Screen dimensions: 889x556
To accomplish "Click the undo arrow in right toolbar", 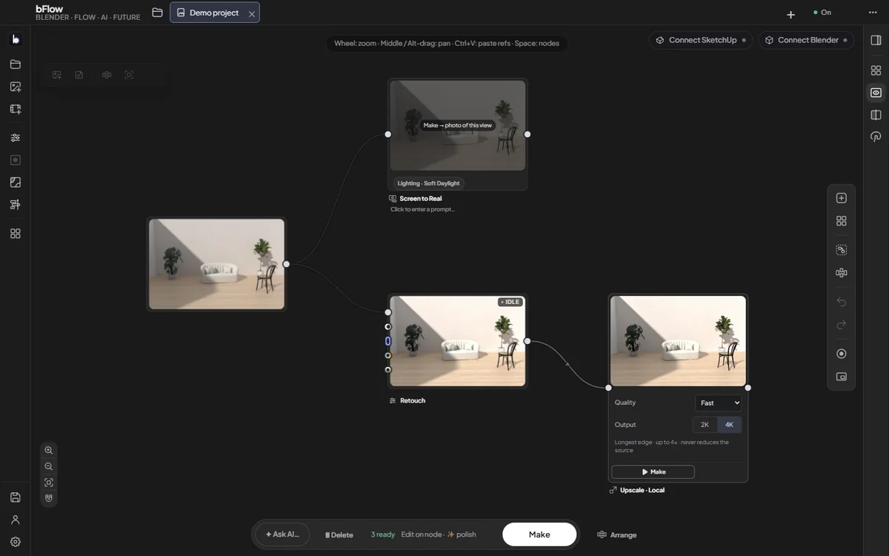I will (842, 302).
